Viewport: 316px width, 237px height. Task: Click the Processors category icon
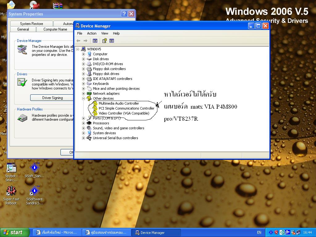[89, 123]
